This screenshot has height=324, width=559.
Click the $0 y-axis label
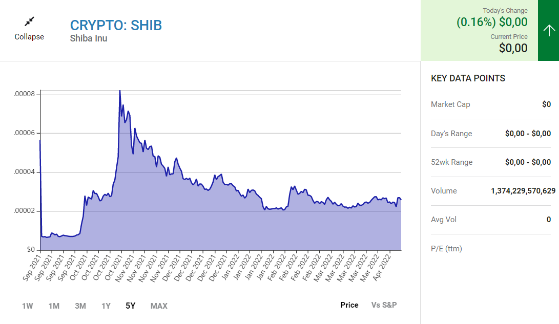31,250
